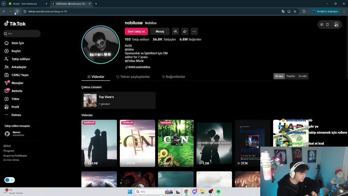Share the nobilusw profile with arrow icon
Viewport: 348px width, 196px height.
click(x=185, y=32)
